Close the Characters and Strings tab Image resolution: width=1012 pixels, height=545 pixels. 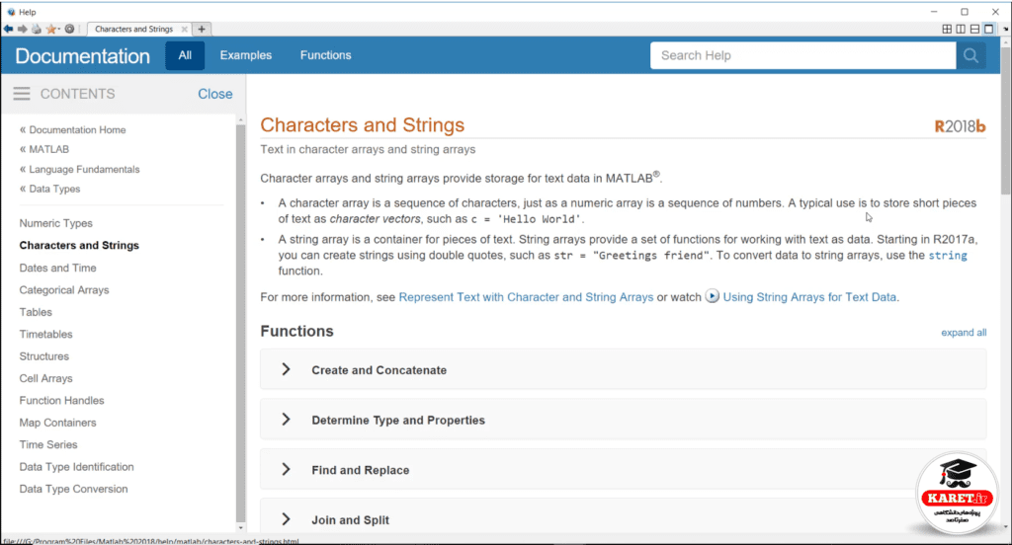tap(185, 29)
